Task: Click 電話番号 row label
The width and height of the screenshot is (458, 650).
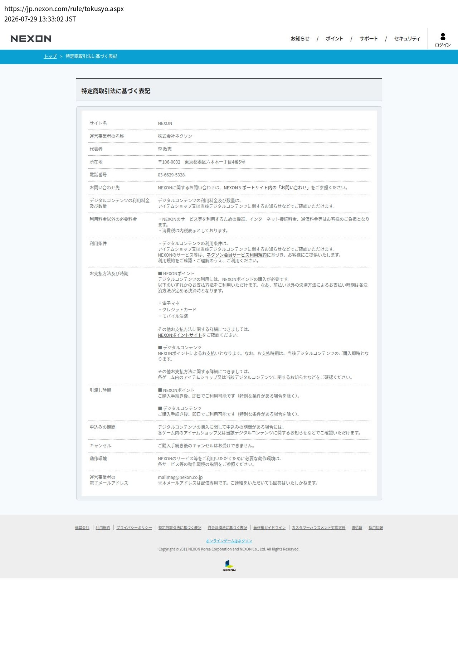Action: point(98,175)
